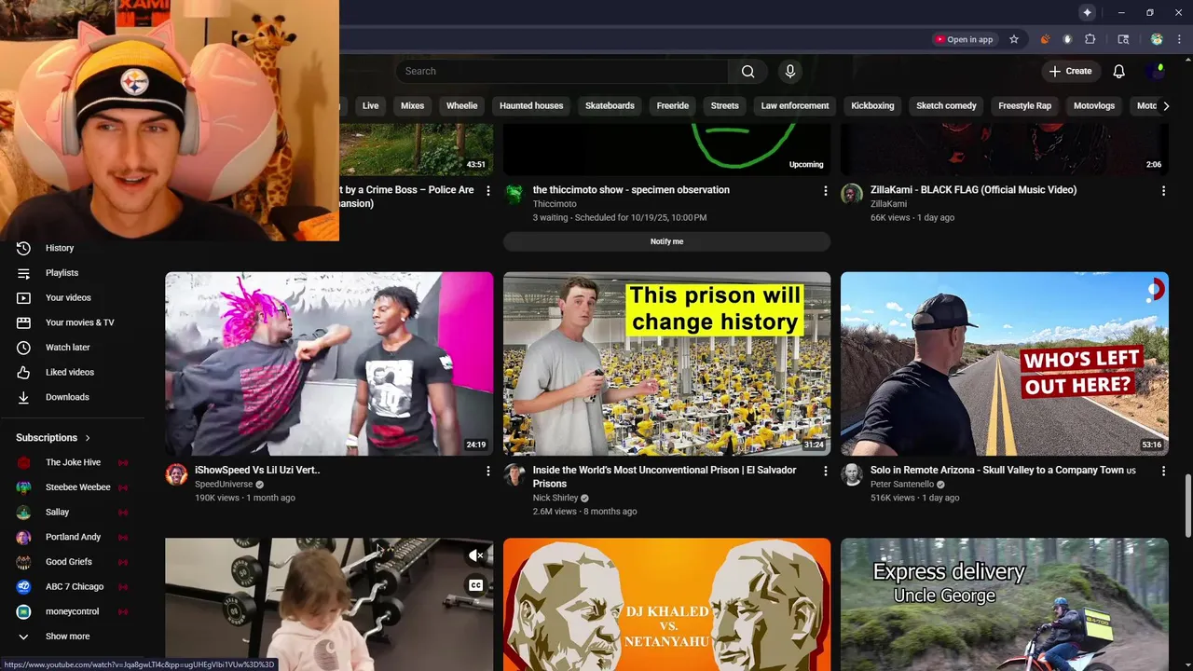Image resolution: width=1193 pixels, height=671 pixels.
Task: Open more options for ZillaKami BLACK FLAG video
Action: (x=1163, y=191)
